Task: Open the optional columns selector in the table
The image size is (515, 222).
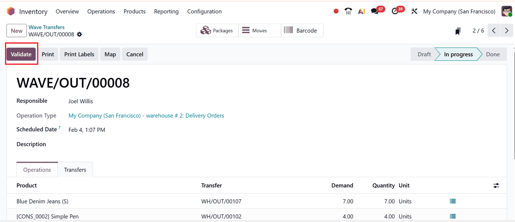Action: click(496, 185)
